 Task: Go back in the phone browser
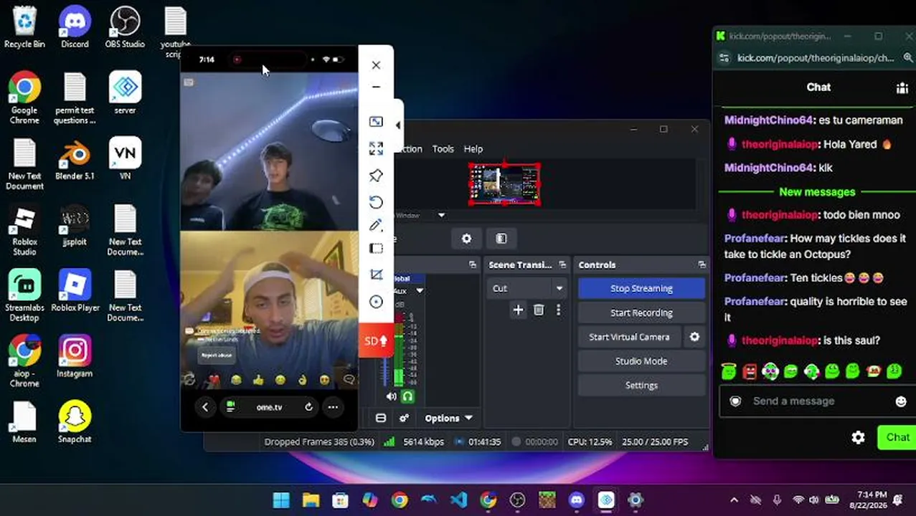click(x=205, y=407)
